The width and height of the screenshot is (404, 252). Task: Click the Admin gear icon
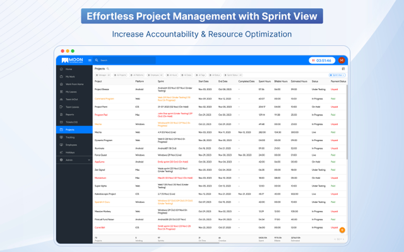tap(61, 159)
